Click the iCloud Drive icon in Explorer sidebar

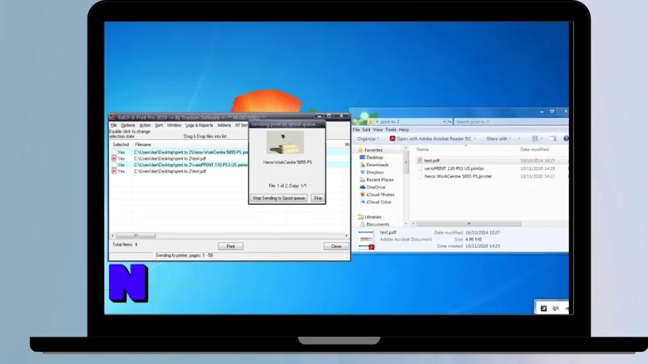pos(363,202)
